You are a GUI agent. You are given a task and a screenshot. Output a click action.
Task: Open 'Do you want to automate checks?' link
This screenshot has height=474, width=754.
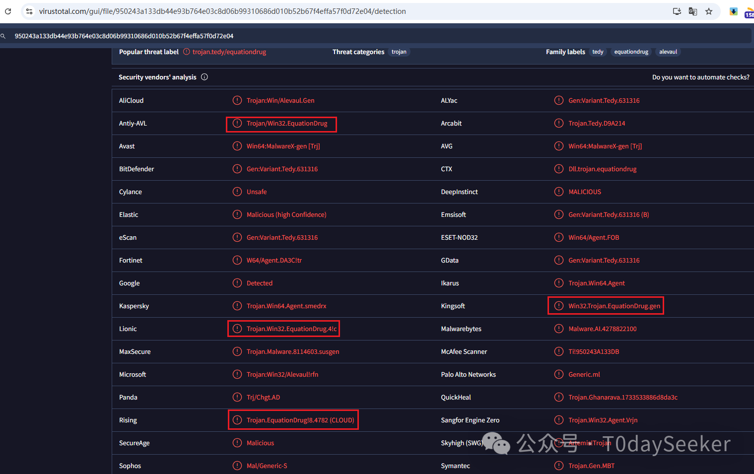(x=701, y=77)
